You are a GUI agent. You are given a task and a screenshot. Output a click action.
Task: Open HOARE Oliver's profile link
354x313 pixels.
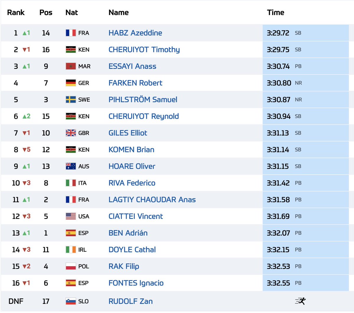coord(132,166)
